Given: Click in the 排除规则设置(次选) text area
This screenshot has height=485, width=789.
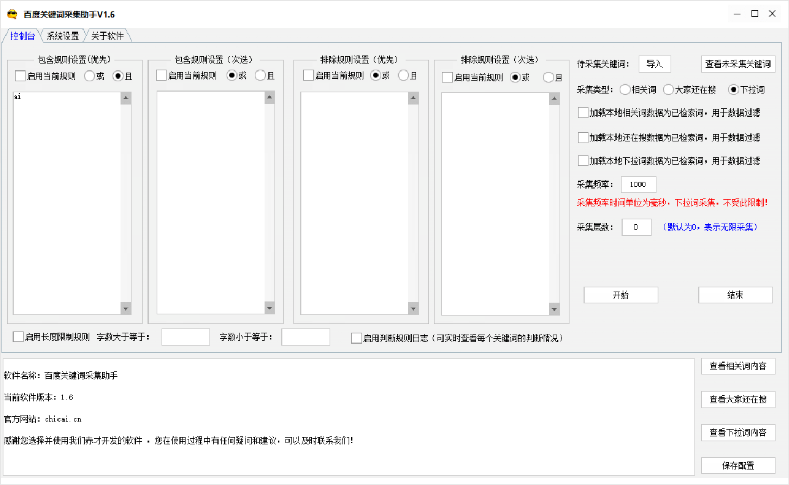Looking at the screenshot, I should 495,204.
